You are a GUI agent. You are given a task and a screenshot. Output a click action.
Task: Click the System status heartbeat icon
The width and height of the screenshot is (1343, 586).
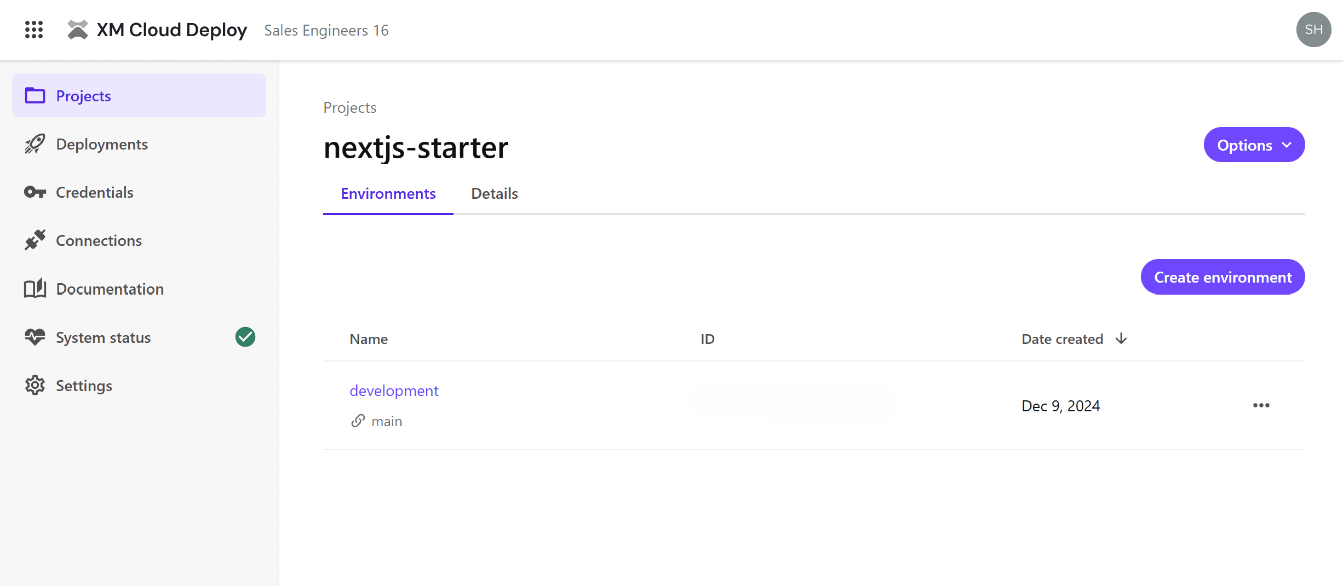pos(35,337)
